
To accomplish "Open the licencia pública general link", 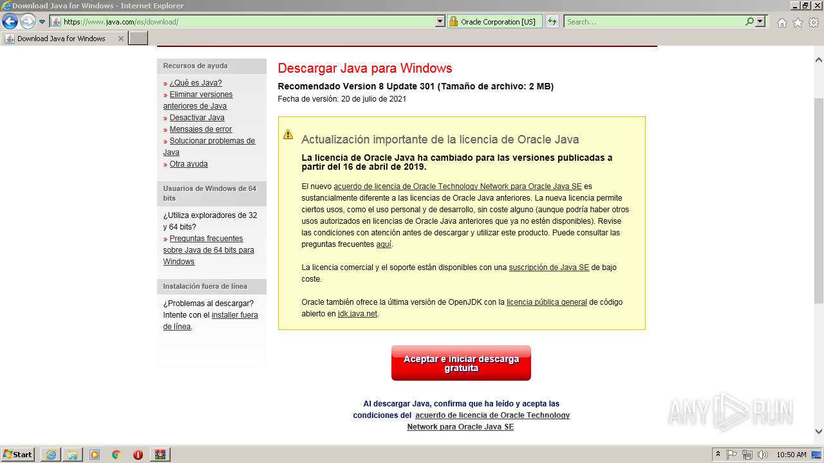I will coord(547,302).
